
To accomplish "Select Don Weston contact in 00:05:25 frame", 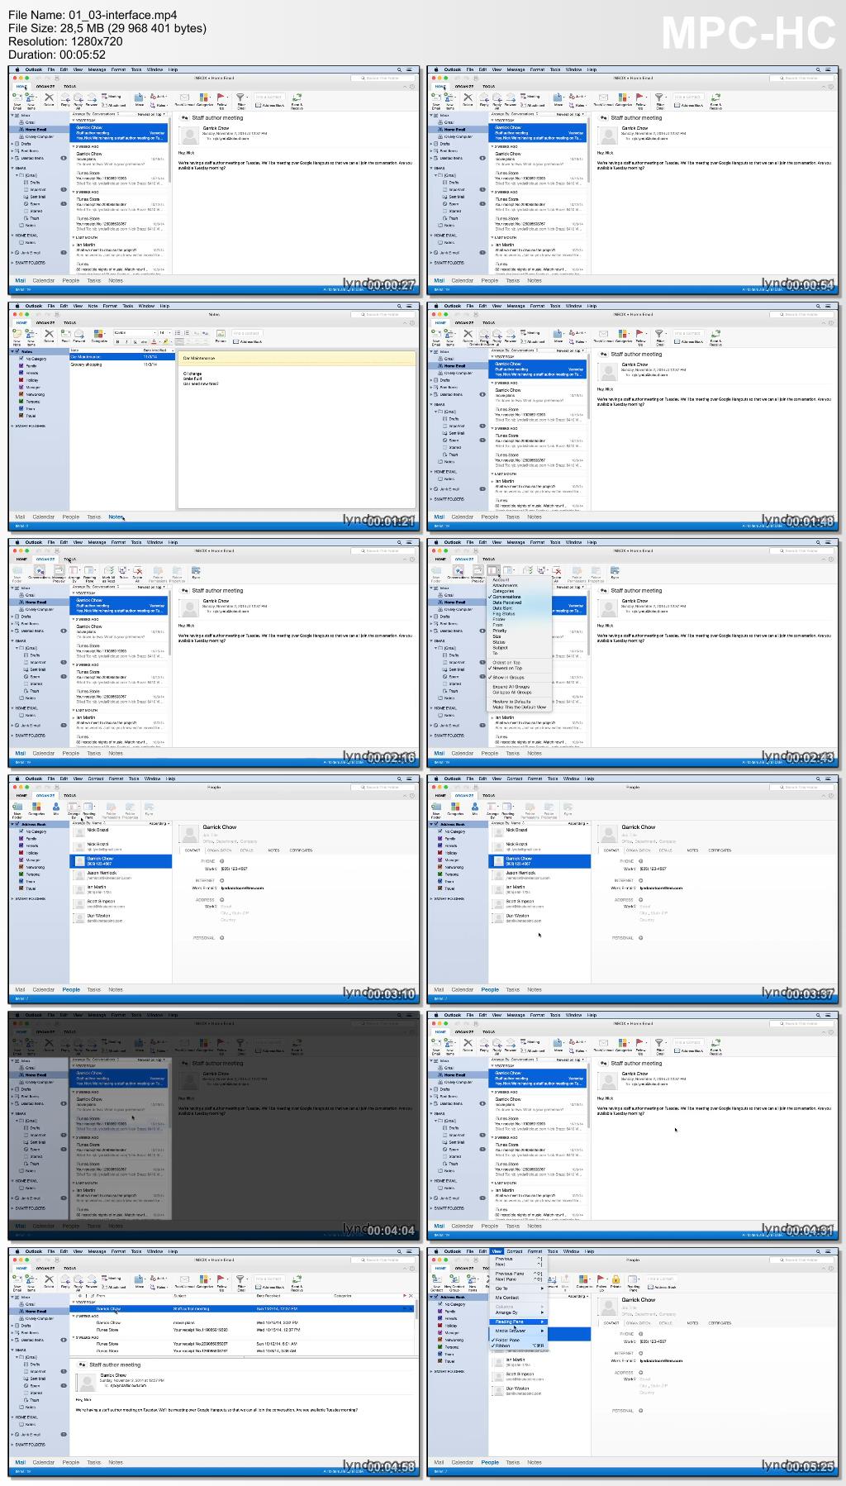I will [x=540, y=1391].
